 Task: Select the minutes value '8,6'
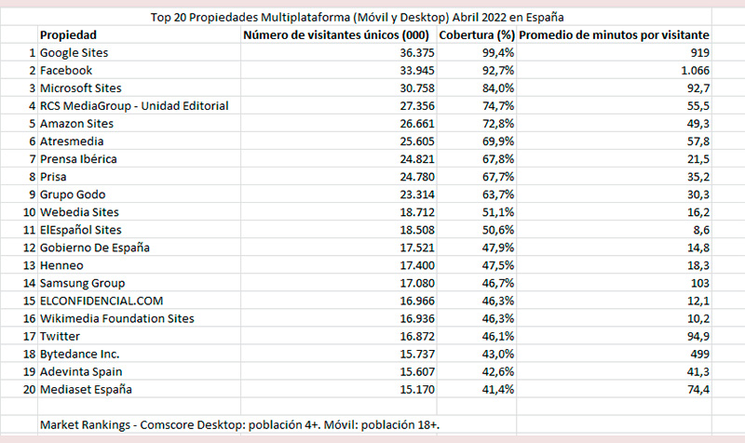click(x=701, y=230)
